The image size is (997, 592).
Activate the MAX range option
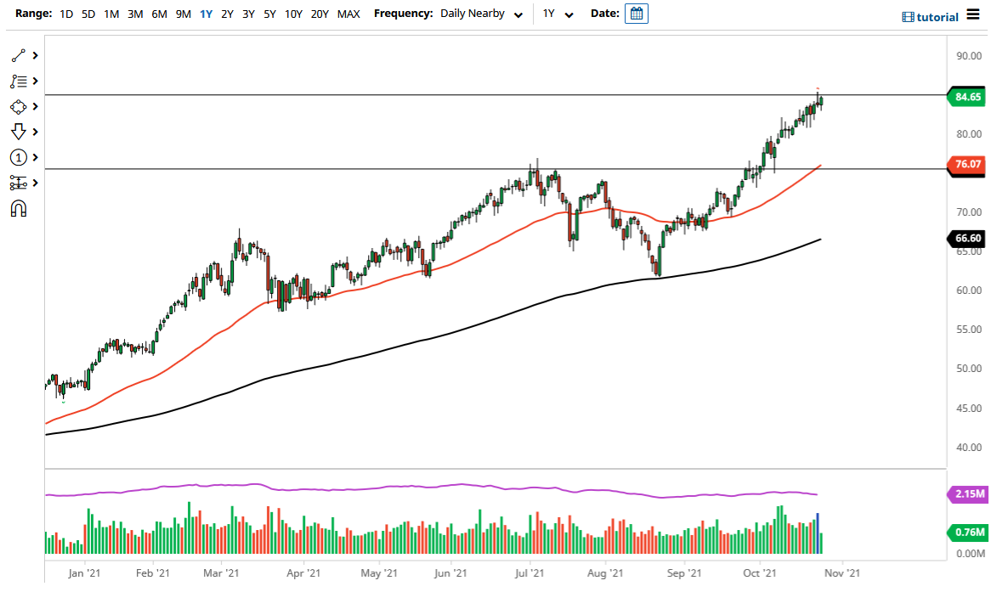(348, 14)
